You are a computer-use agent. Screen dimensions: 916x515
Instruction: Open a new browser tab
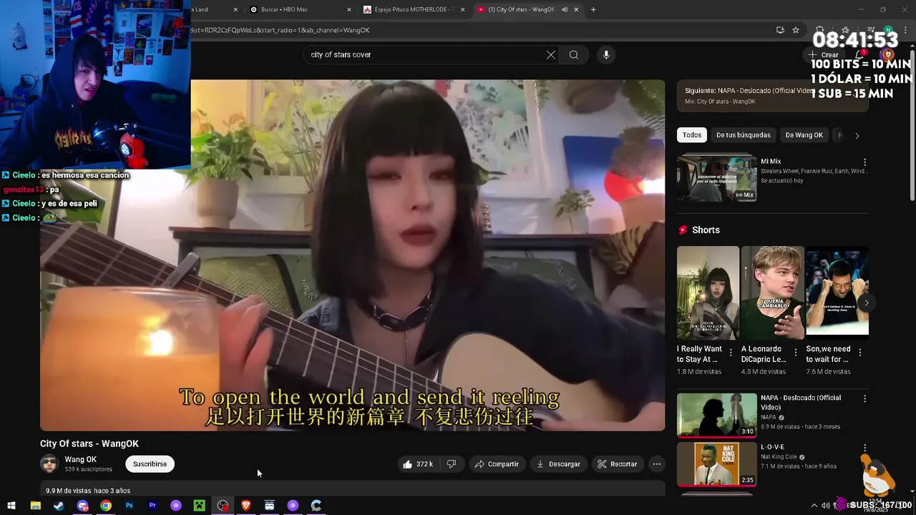pos(593,9)
